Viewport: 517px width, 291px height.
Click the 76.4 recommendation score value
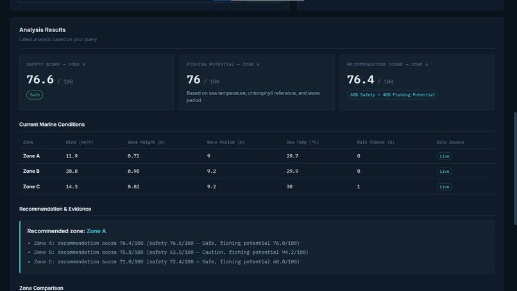point(360,80)
